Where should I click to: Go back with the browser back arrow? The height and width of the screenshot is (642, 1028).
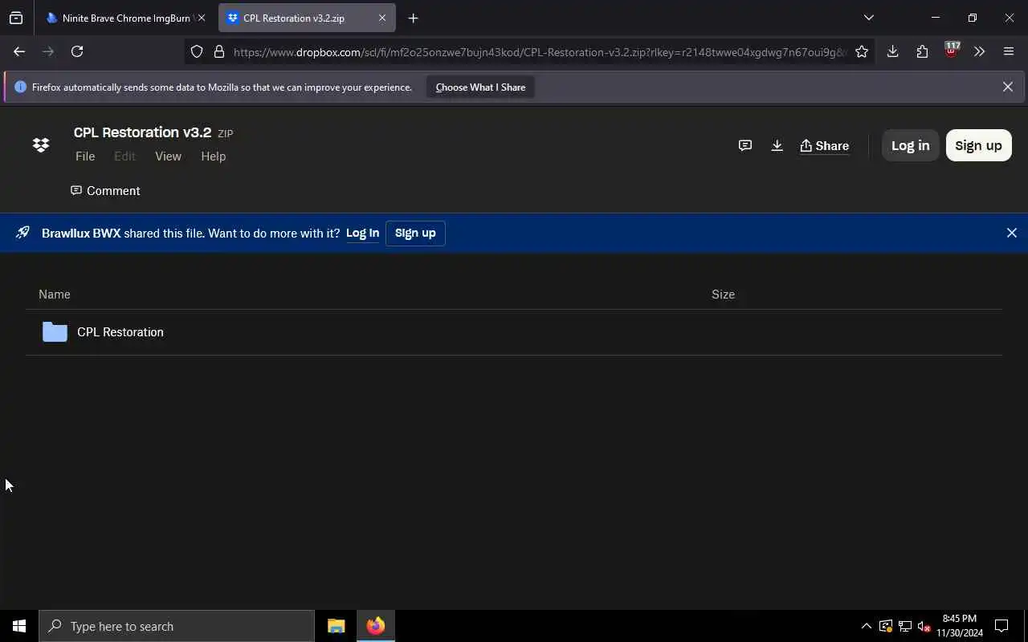(x=19, y=51)
